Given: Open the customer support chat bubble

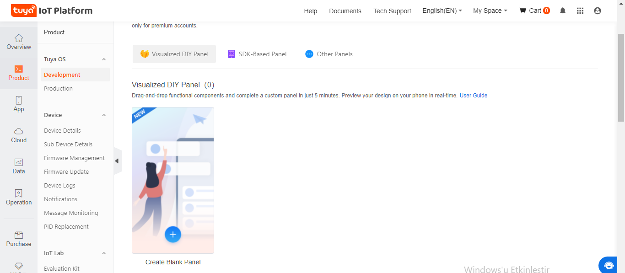Looking at the screenshot, I should tap(609, 265).
